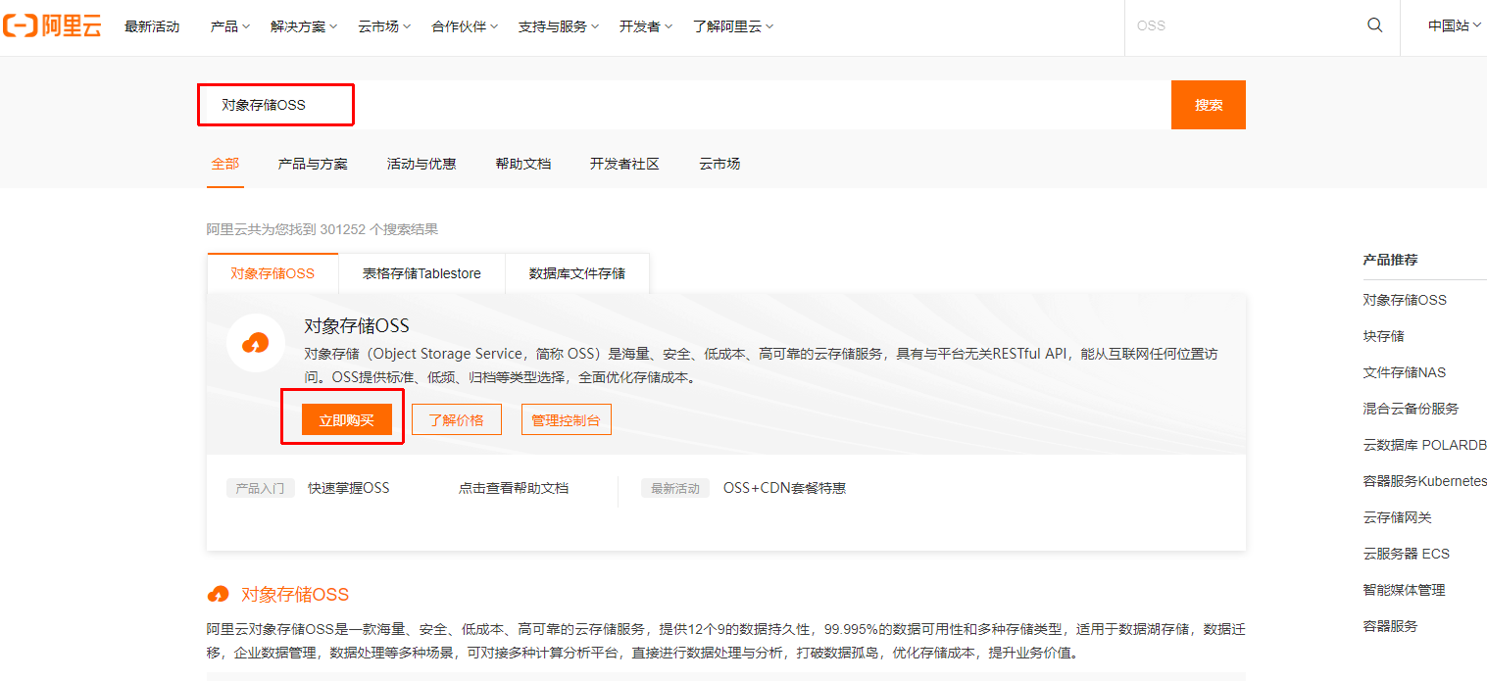Viewport: 1487px width, 681px height.
Task: Select the 开发者社区 filter tab
Action: click(624, 164)
